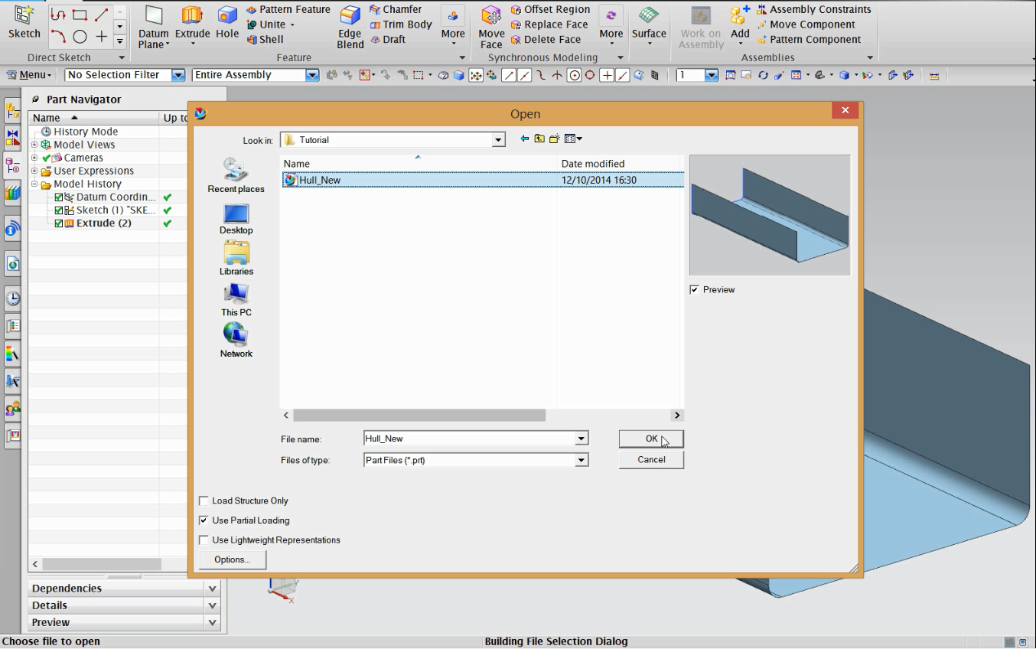The image size is (1036, 649).
Task: Click the horizontal scrollbar in file list
Action: tap(419, 415)
